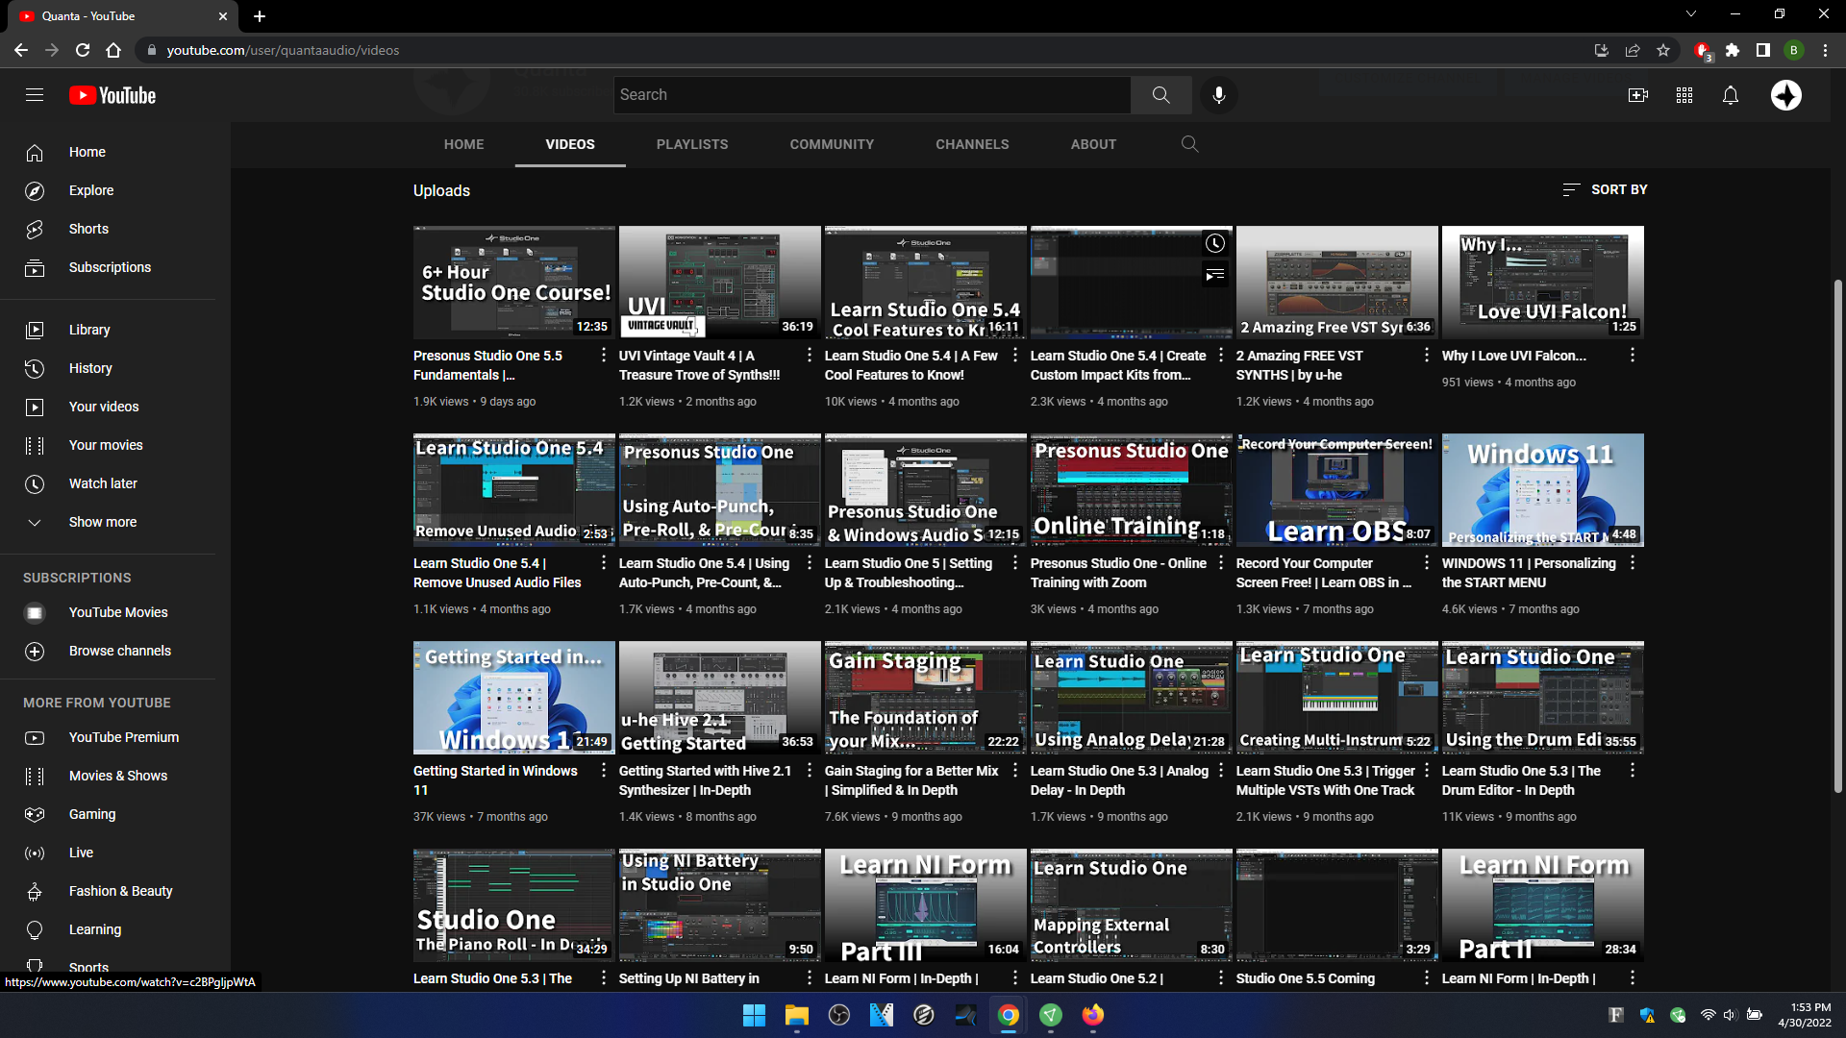
Task: Add video to queue on thumbnail
Action: [1215, 276]
